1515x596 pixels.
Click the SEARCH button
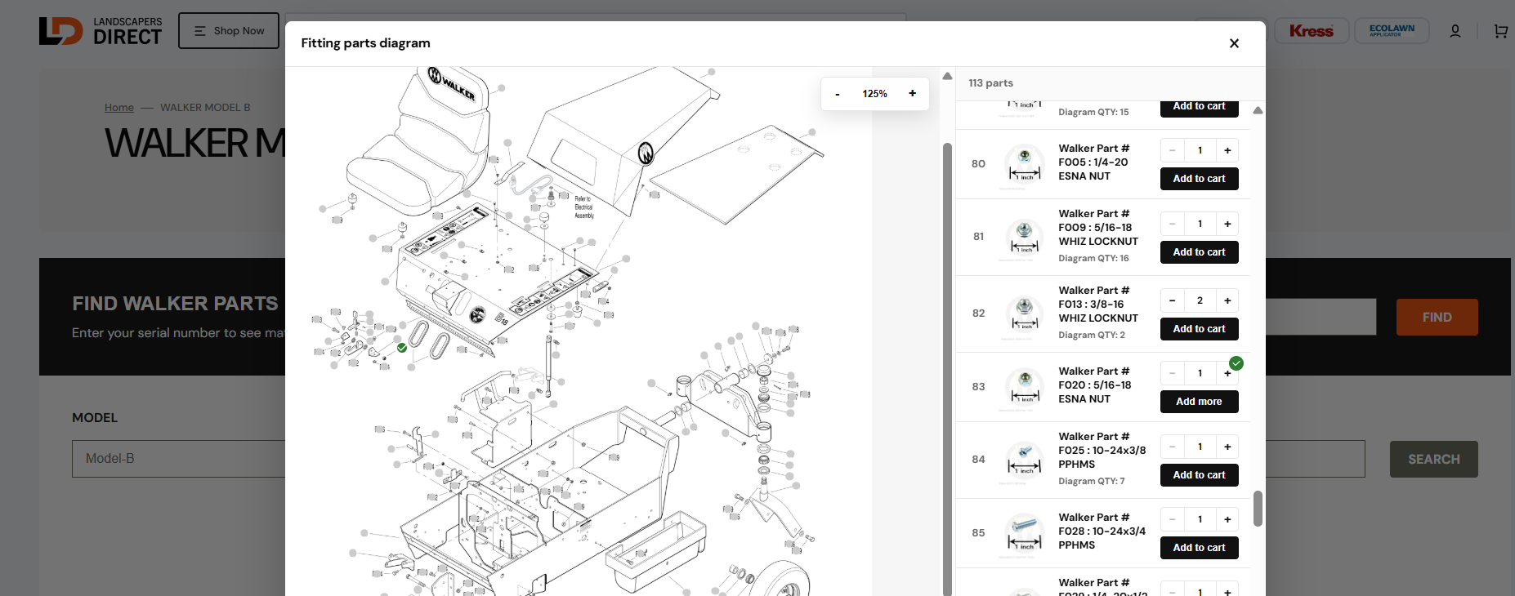click(x=1434, y=460)
